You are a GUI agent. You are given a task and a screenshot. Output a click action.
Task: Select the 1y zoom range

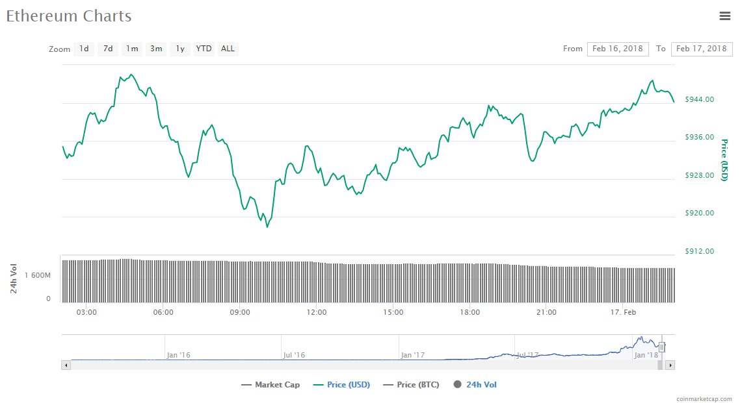tap(179, 49)
